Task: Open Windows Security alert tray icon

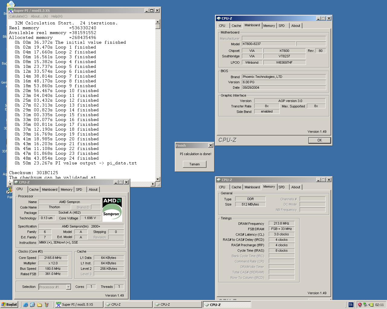Action: [359, 305]
